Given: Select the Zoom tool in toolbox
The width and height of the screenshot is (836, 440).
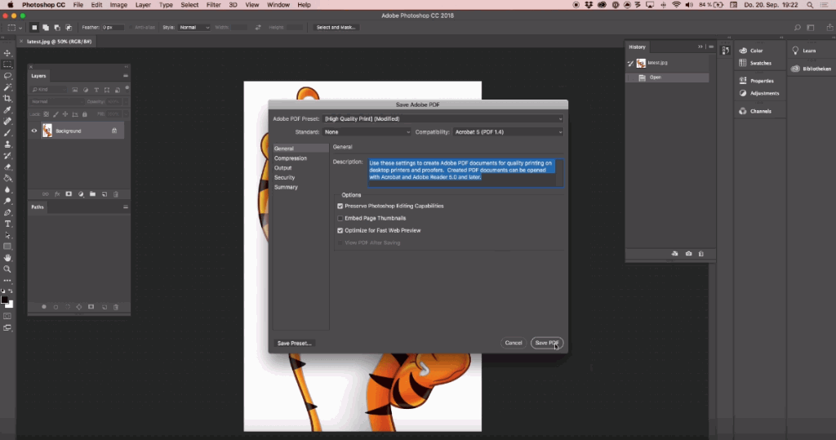Looking at the screenshot, I should pos(7,269).
